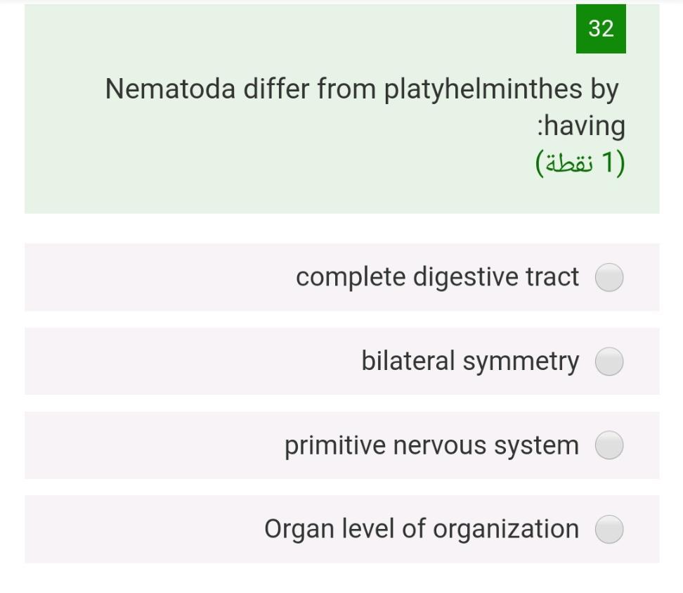Viewport: 683px width, 593px height.
Task: Click the word "platyhelminthes" in the question
Action: (483, 90)
